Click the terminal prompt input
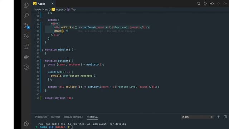Image resolution: width=229 pixels, height=129 pixels. tap(72, 127)
